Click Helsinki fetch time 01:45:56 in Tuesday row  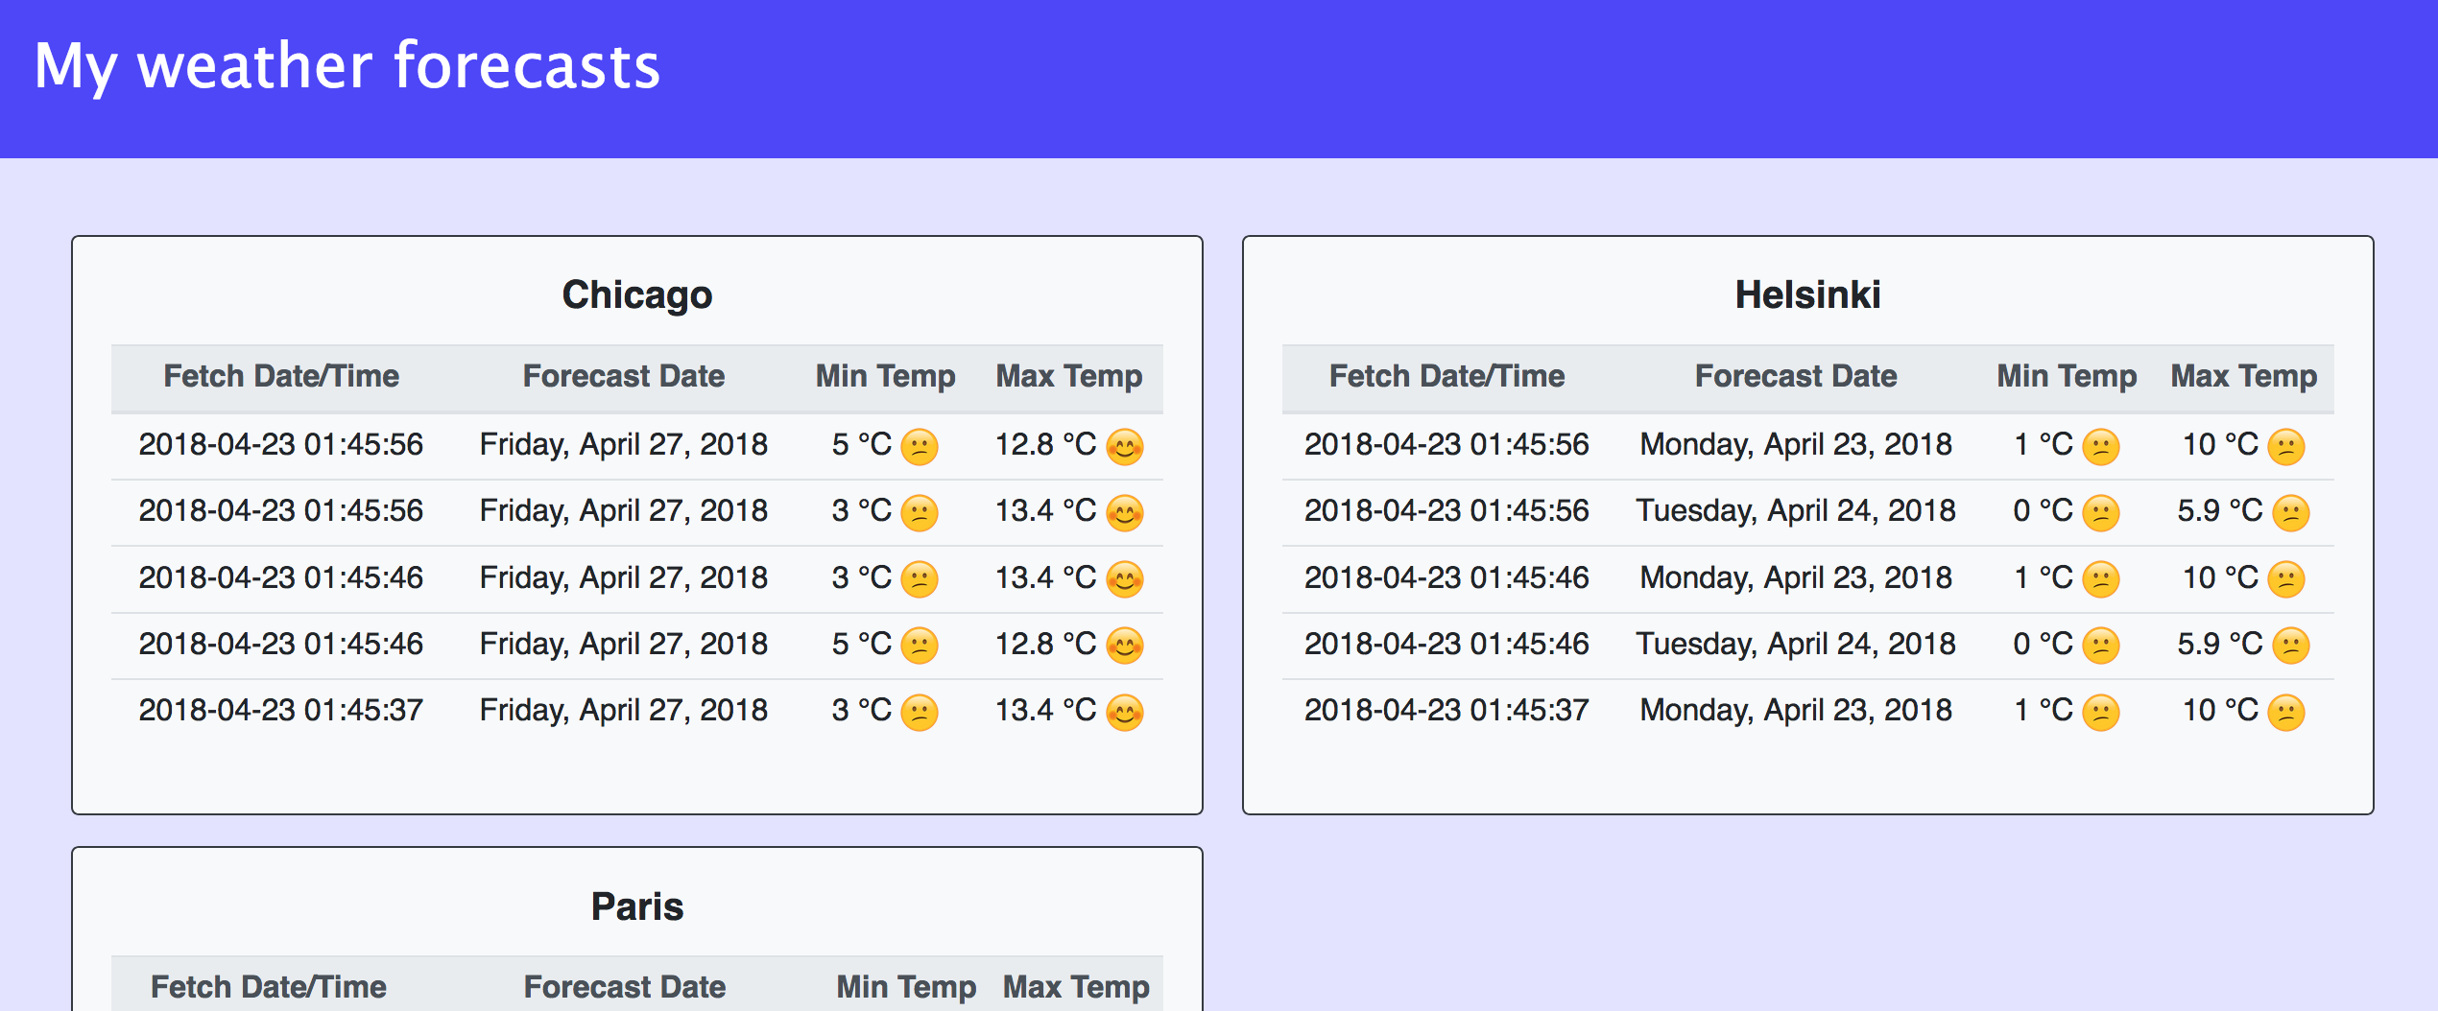[x=1446, y=511]
